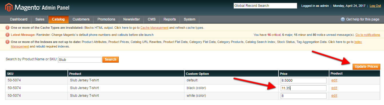The width and height of the screenshot is (384, 105).
Task: Click the help question mark icon
Action: tap(343, 19)
